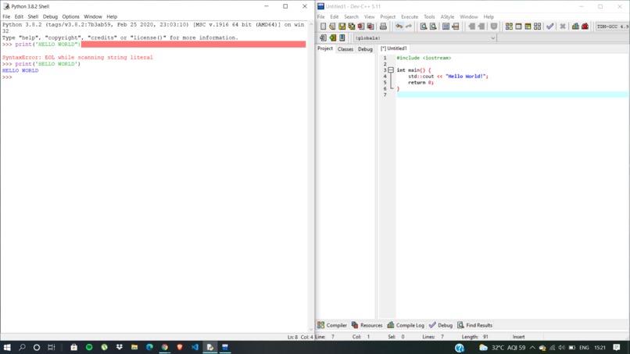Save the file with the floppy disk icon

point(342,27)
